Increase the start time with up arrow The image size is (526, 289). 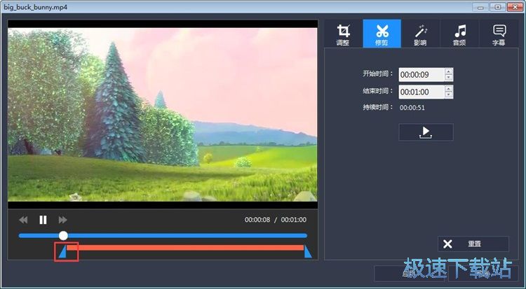[x=449, y=71]
